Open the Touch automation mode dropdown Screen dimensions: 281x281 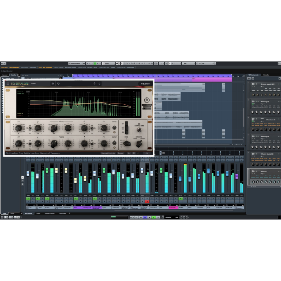(x=109, y=64)
